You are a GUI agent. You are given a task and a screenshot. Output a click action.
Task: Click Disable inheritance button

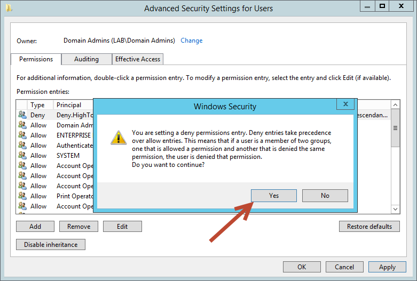[51, 245]
